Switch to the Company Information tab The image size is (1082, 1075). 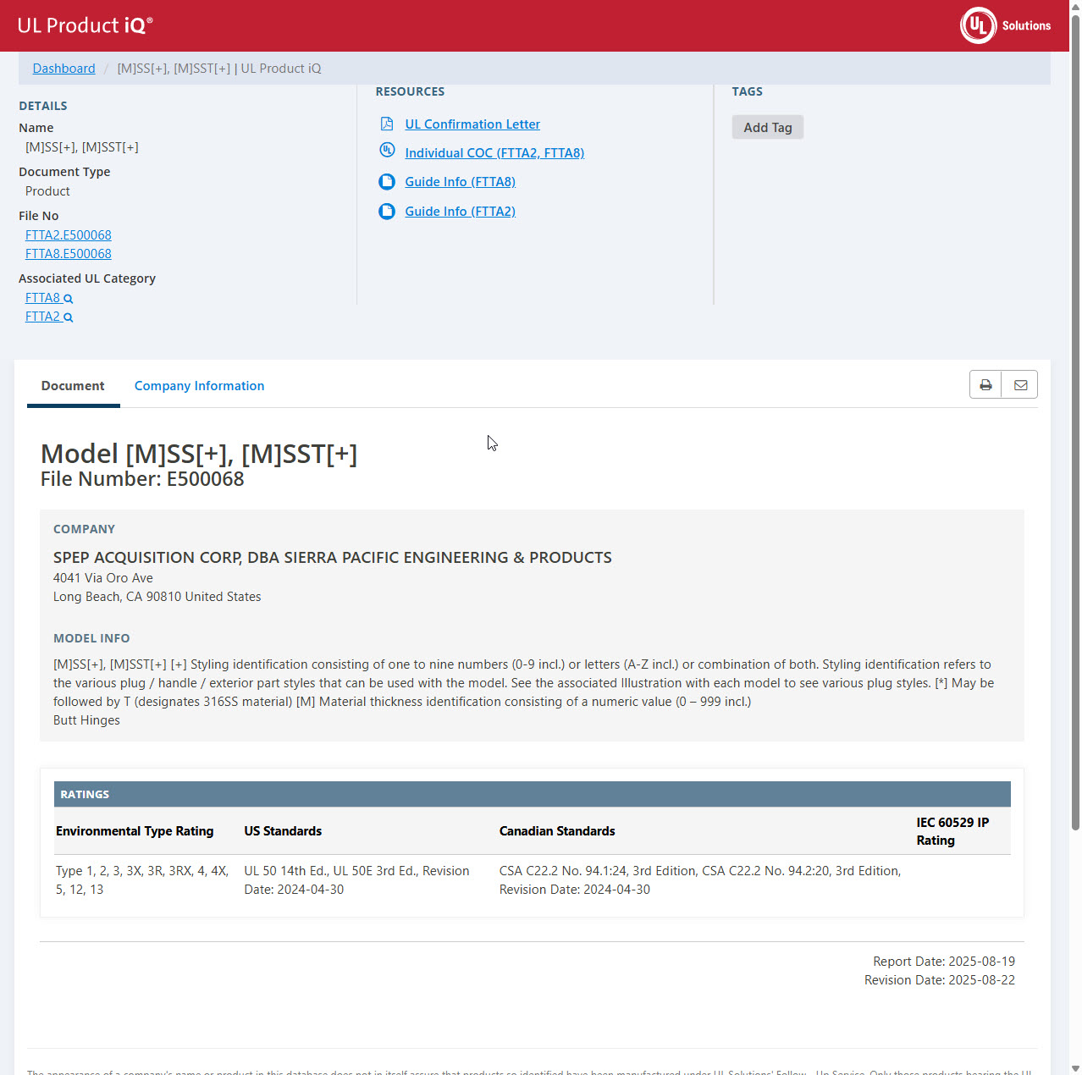199,386
